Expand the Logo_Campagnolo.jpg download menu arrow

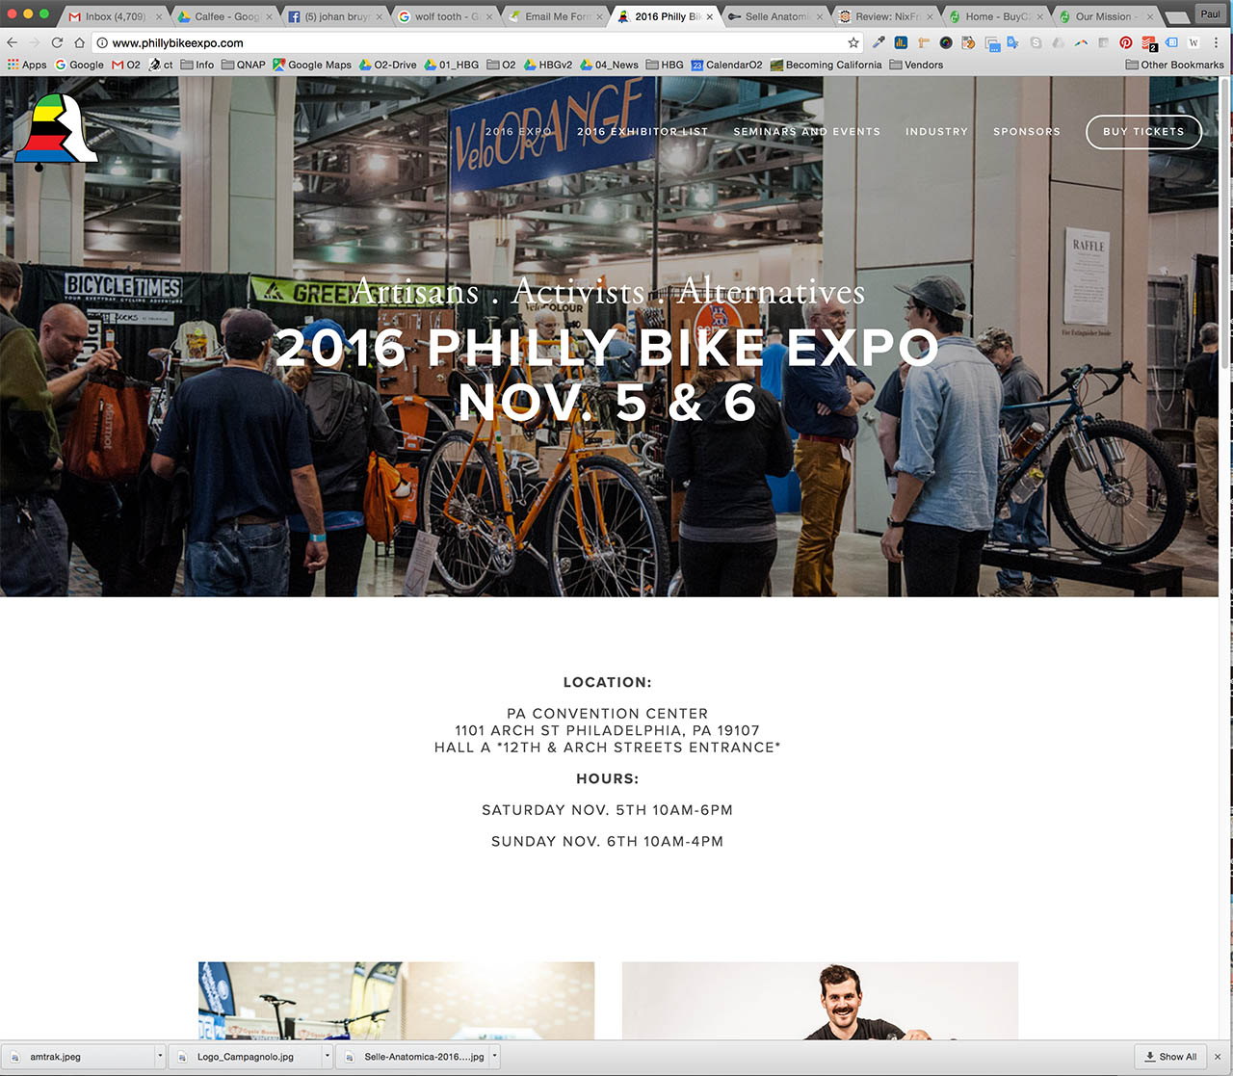coord(328,1057)
